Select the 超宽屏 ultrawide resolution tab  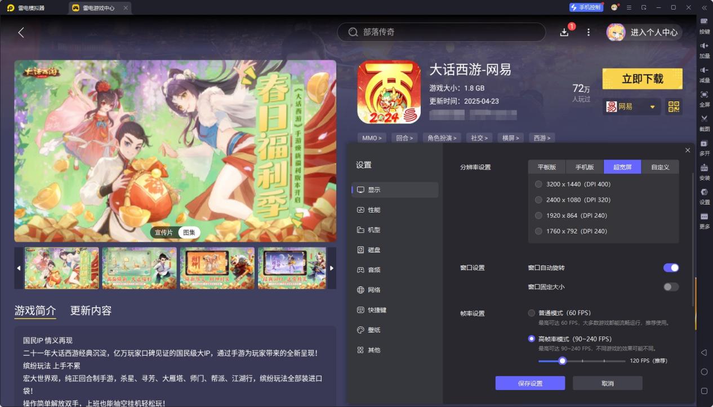pos(622,167)
